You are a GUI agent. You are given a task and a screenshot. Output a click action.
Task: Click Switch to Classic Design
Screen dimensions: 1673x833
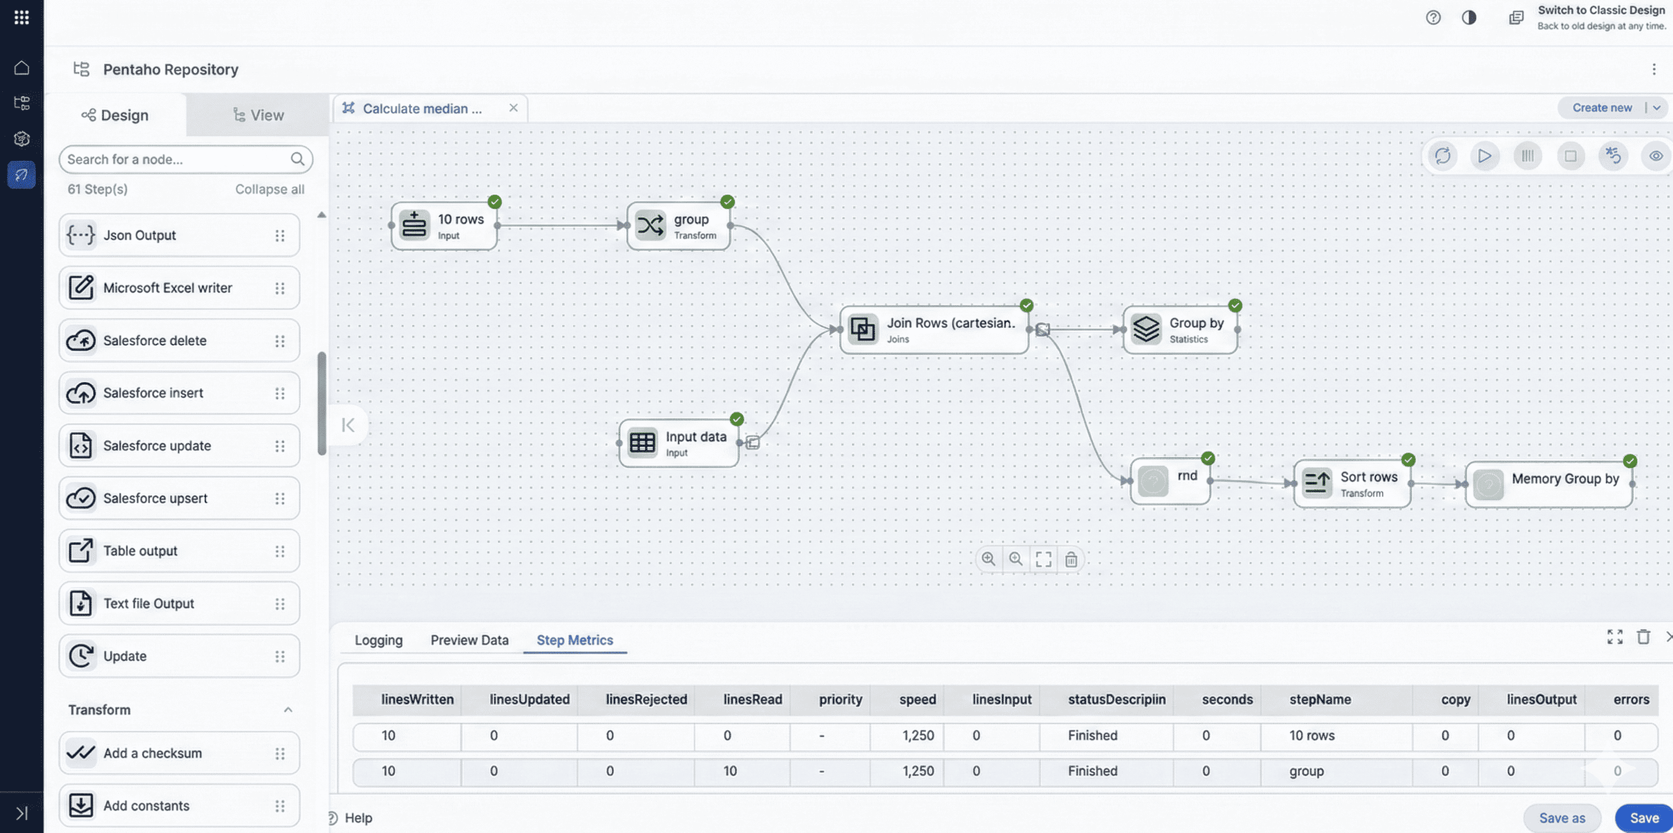(1601, 10)
